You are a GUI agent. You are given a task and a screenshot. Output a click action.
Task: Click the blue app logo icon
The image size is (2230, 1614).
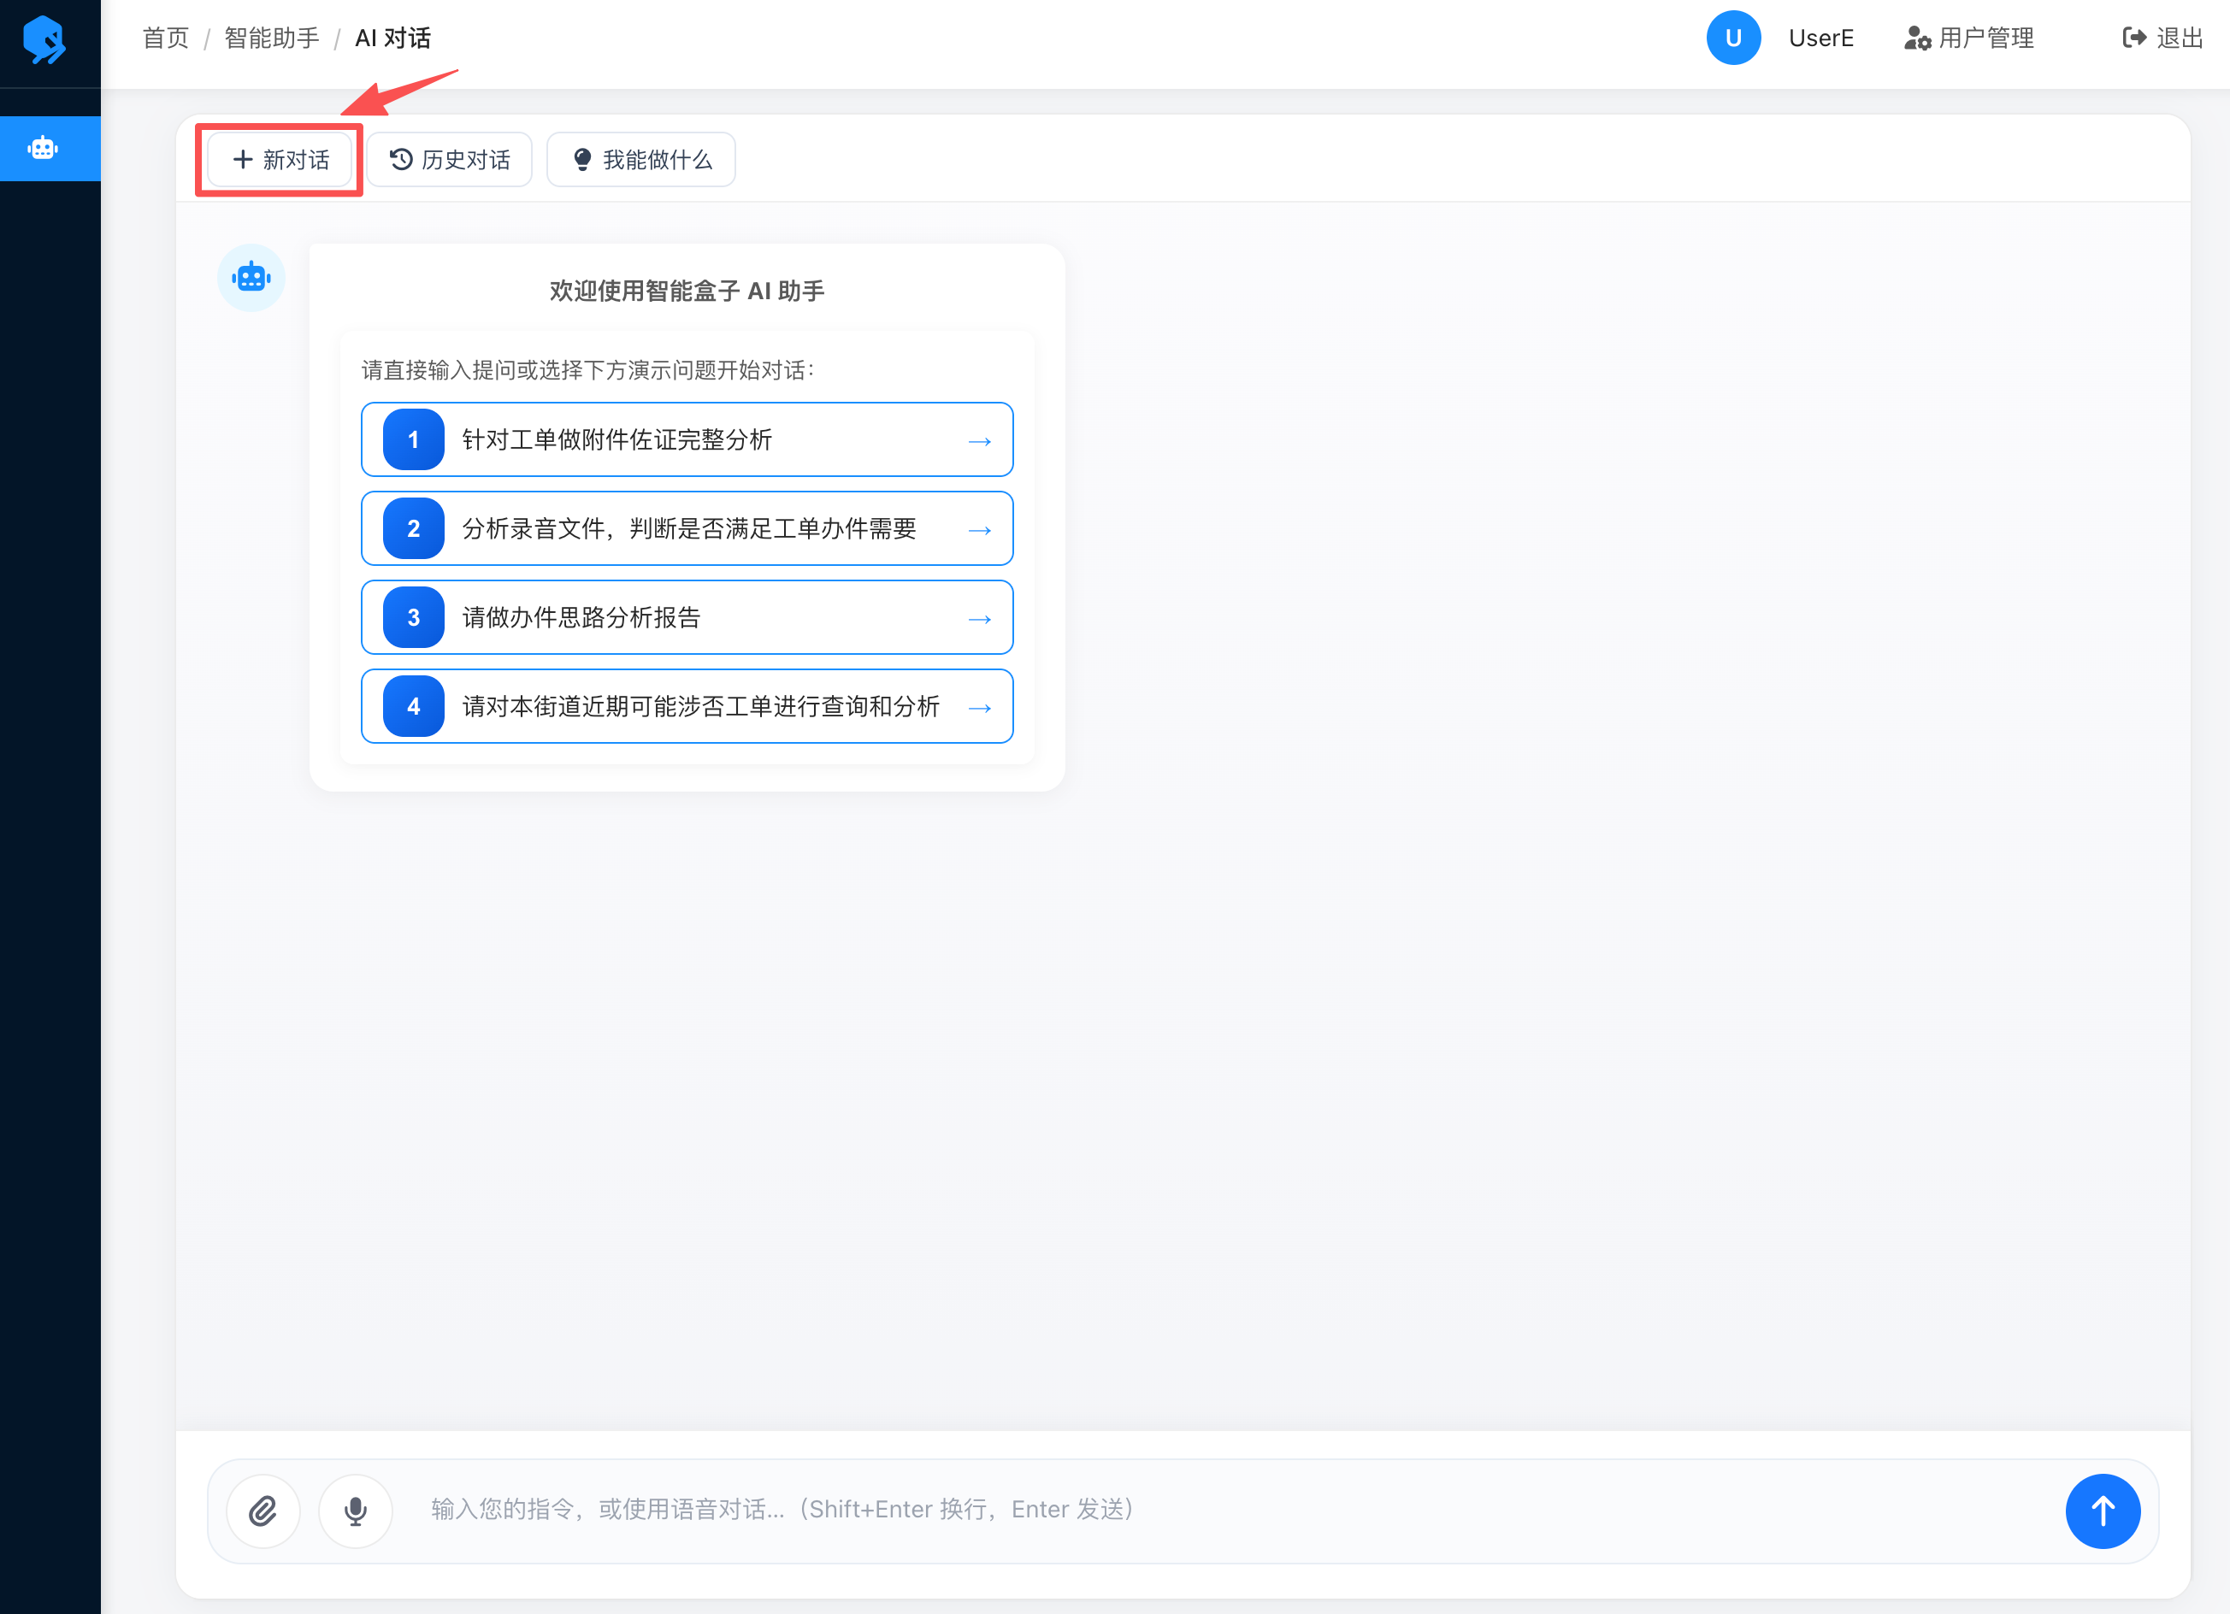[44, 40]
